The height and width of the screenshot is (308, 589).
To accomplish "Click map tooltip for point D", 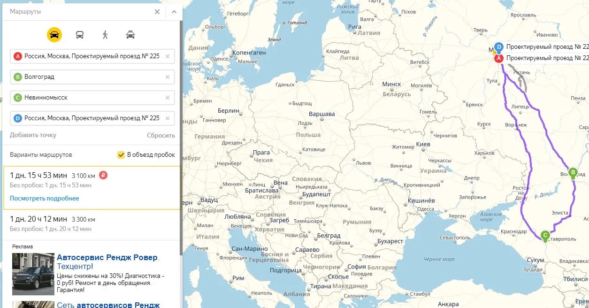I will pos(547,47).
